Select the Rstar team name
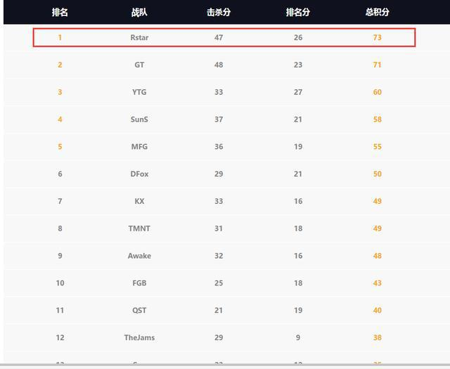The height and width of the screenshot is (369, 450). click(x=139, y=37)
